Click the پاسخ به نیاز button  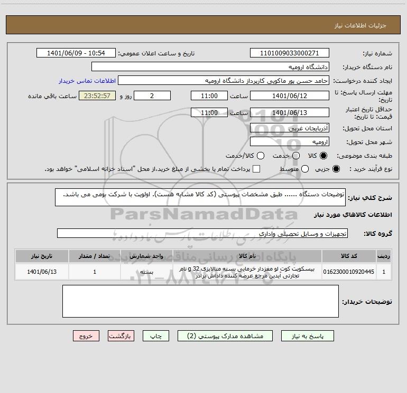tap(307, 336)
